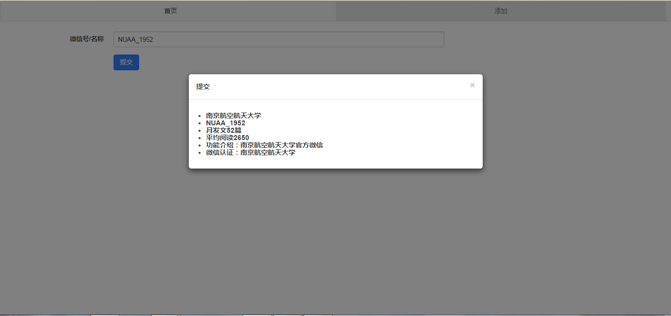671x316 pixels.
Task: Open the 添加 tab
Action: point(501,11)
